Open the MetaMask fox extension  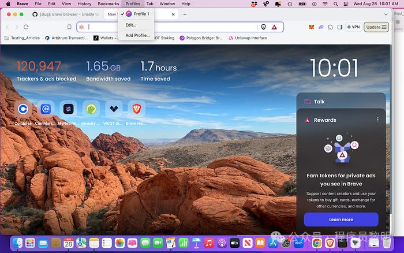click(312, 27)
